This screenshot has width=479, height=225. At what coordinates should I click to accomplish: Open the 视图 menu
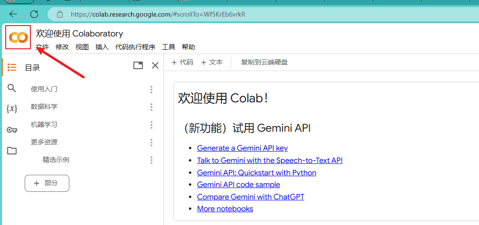[82, 47]
